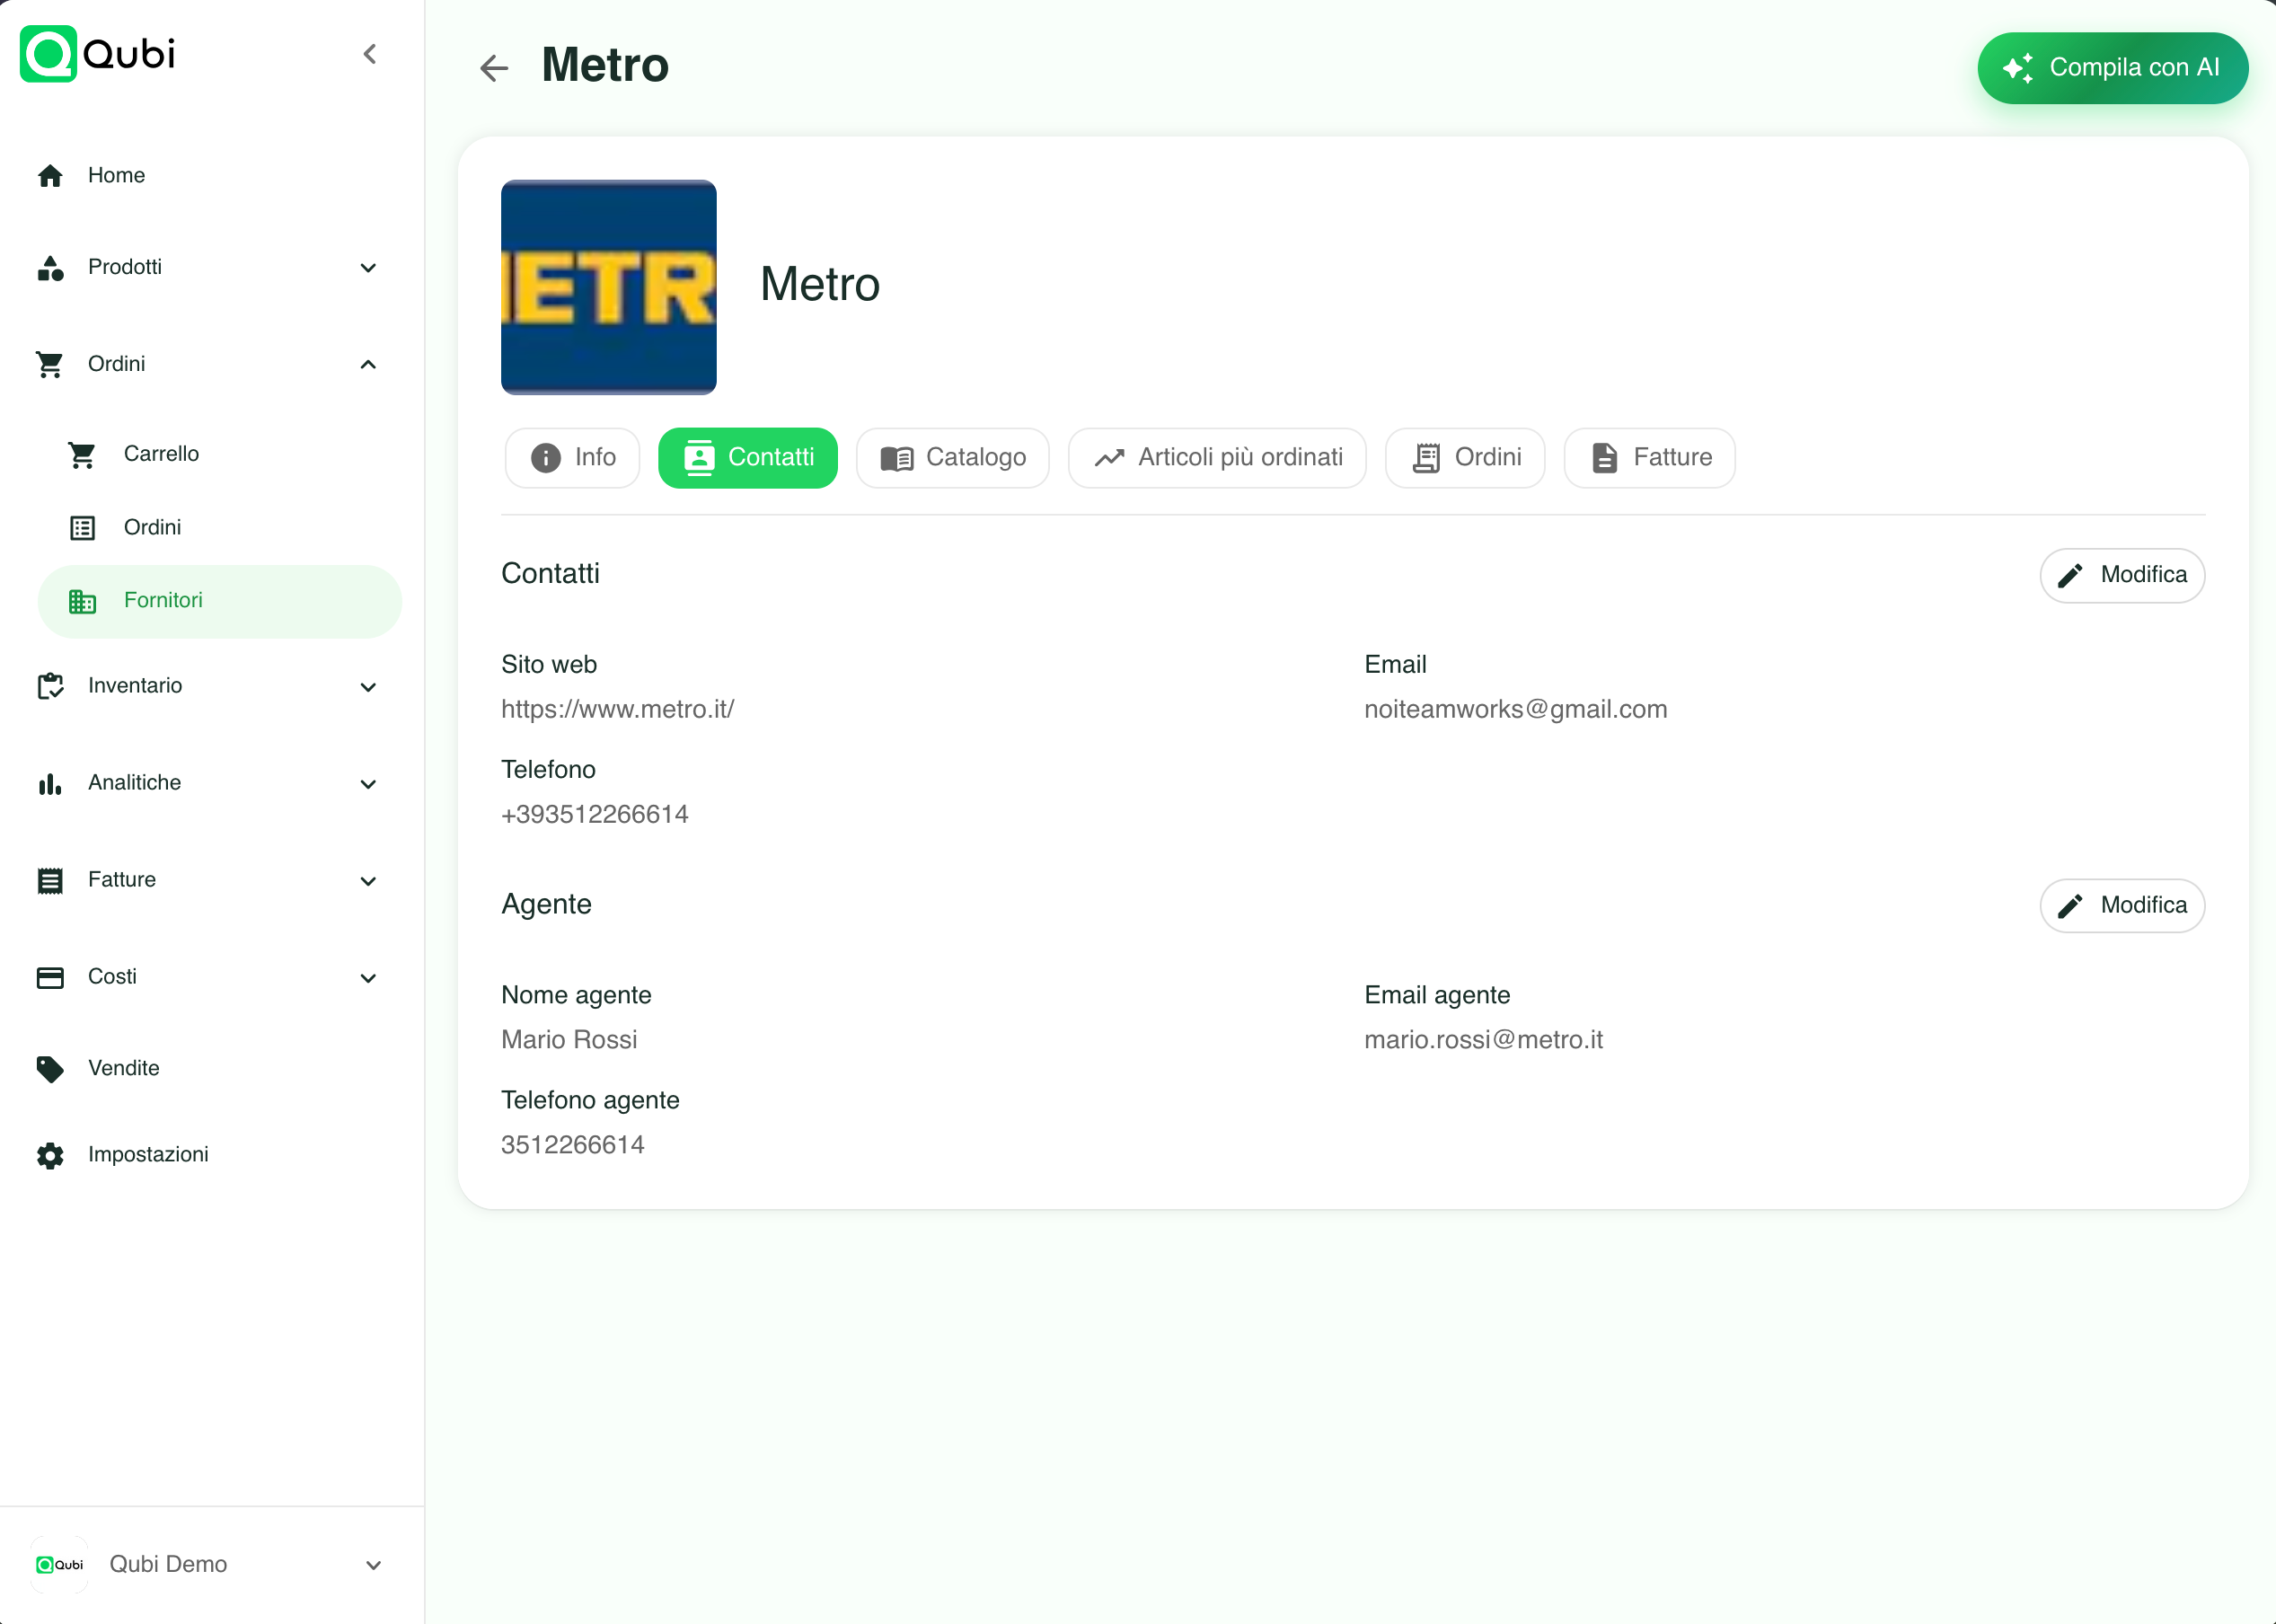Screen dimensions: 2276x1624
Task: Click the Home house icon
Action: click(50, 176)
